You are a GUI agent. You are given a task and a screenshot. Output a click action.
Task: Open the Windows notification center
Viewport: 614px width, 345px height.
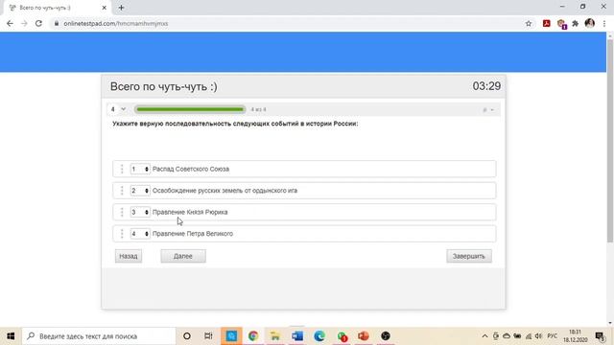(601, 336)
